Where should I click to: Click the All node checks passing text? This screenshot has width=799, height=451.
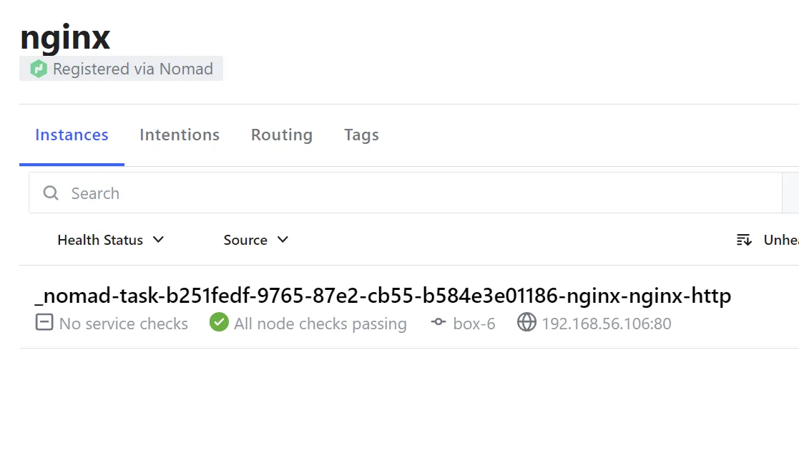click(320, 324)
